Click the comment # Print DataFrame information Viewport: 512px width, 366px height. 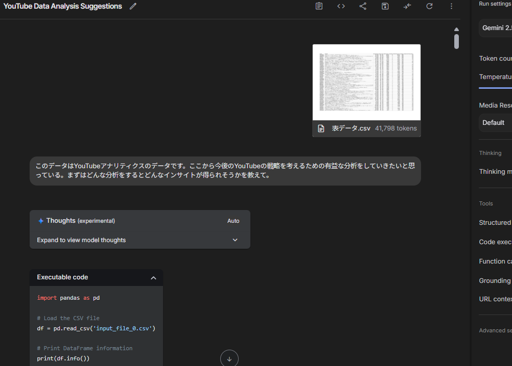point(85,348)
